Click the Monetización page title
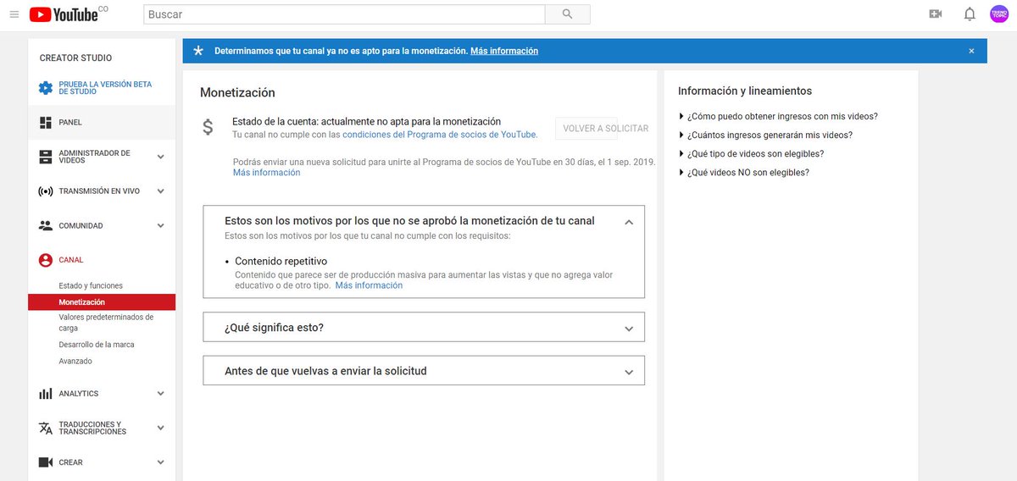 237,93
